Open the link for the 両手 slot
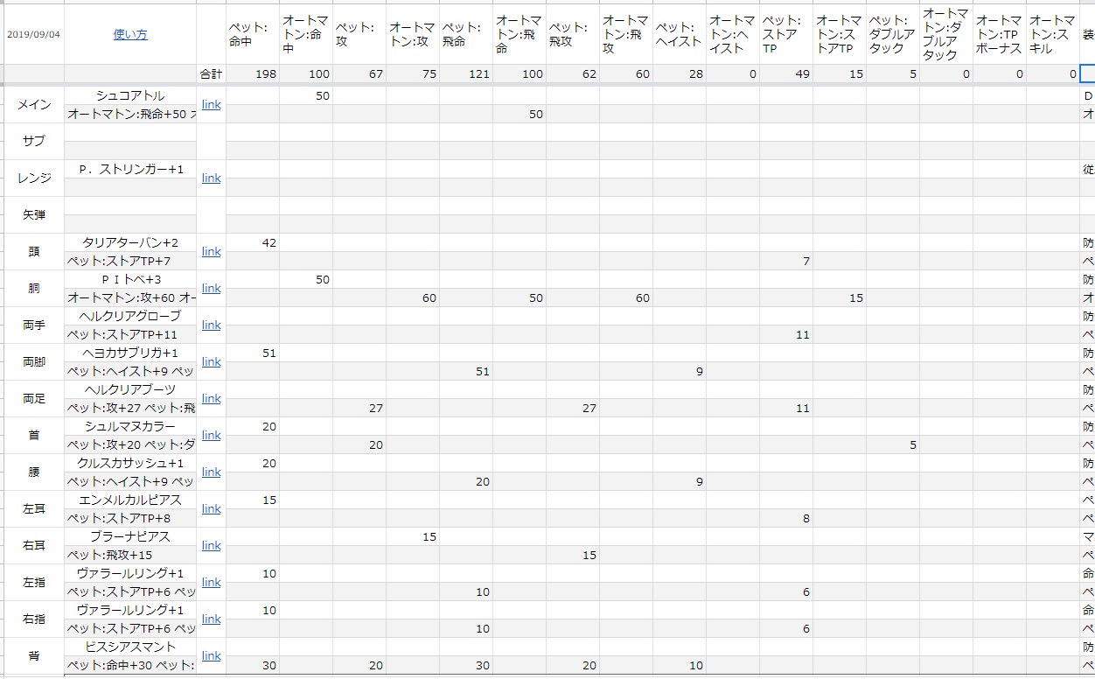 point(211,325)
